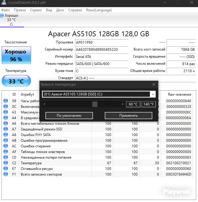The image size is (198, 202).
Task: Click the Атрибут column header
Action: [x=27, y=94]
